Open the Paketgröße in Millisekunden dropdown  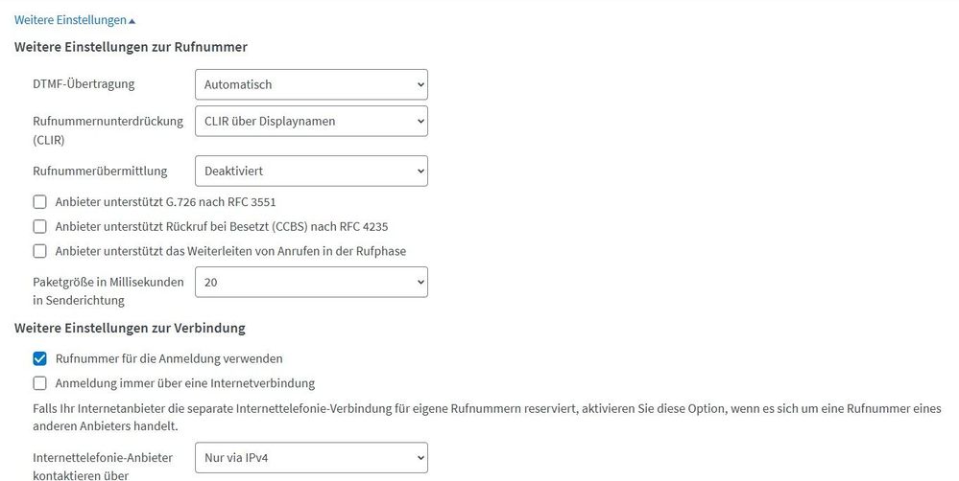tap(310, 282)
